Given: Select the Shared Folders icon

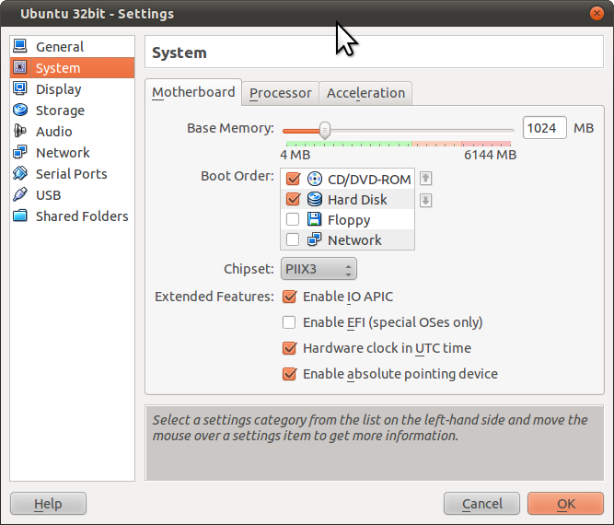Looking at the screenshot, I should 19,216.
